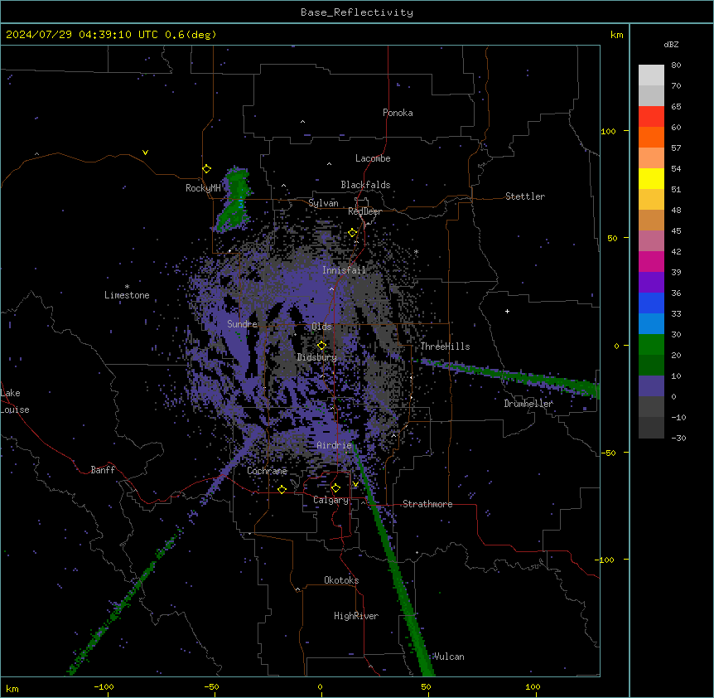Select the magenta 39–42 dBZ legend swatch
Viewport: 714px width, 698px height.
click(x=651, y=261)
